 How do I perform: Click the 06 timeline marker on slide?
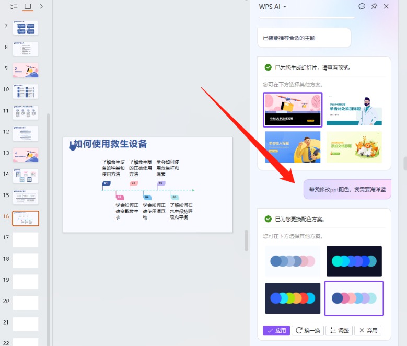pyautogui.click(x=175, y=198)
